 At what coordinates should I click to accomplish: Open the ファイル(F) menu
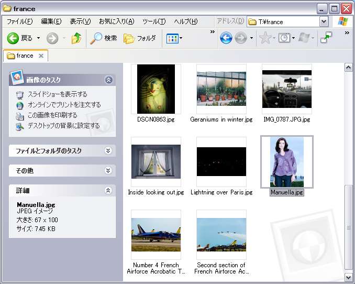pos(20,21)
